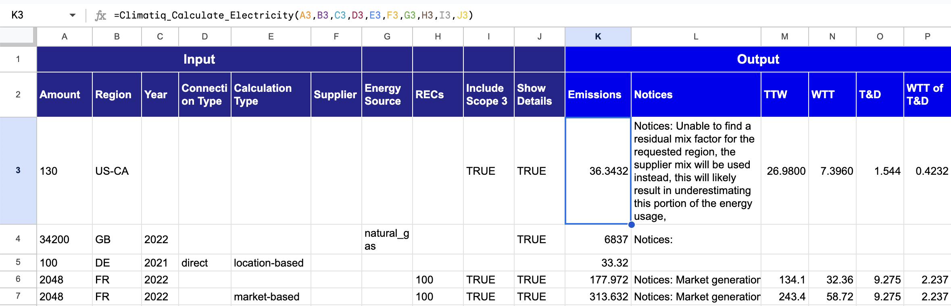Select column L header
Viewport: 951px width, 306px height.
pos(696,37)
